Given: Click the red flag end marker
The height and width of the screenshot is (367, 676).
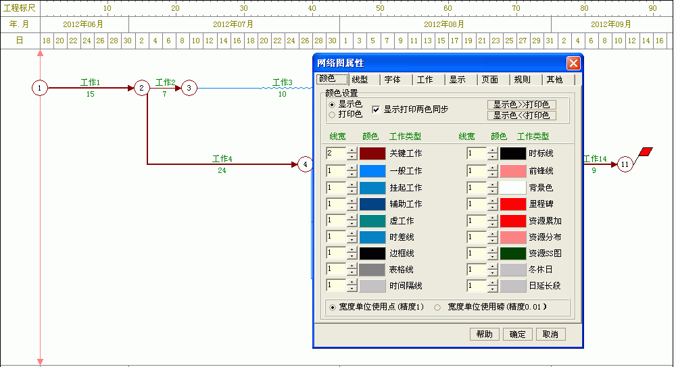Looking at the screenshot, I should tap(646, 151).
